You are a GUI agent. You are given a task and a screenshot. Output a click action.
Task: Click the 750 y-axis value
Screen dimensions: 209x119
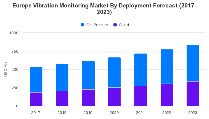pyautogui.click(x=15, y=51)
